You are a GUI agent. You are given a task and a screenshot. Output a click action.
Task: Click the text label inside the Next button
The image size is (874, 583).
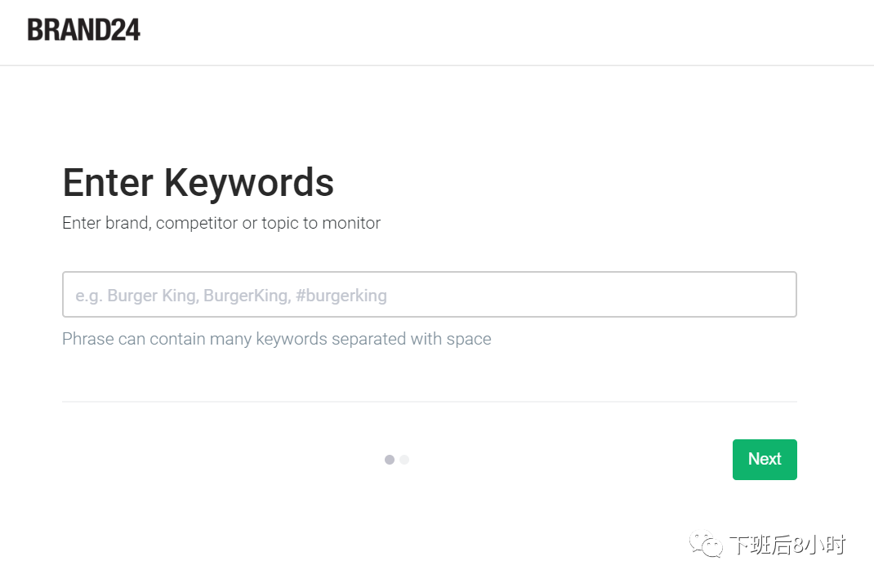pos(765,459)
